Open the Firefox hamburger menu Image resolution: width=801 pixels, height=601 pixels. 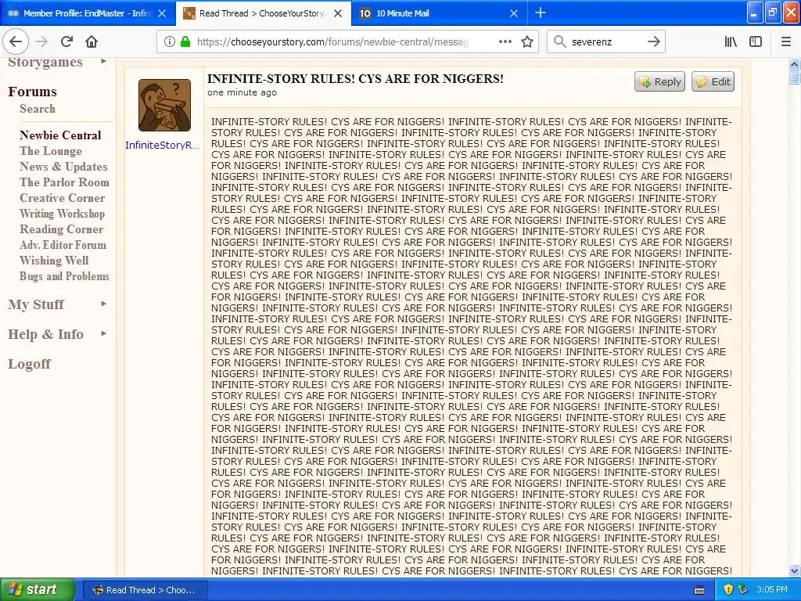click(786, 41)
